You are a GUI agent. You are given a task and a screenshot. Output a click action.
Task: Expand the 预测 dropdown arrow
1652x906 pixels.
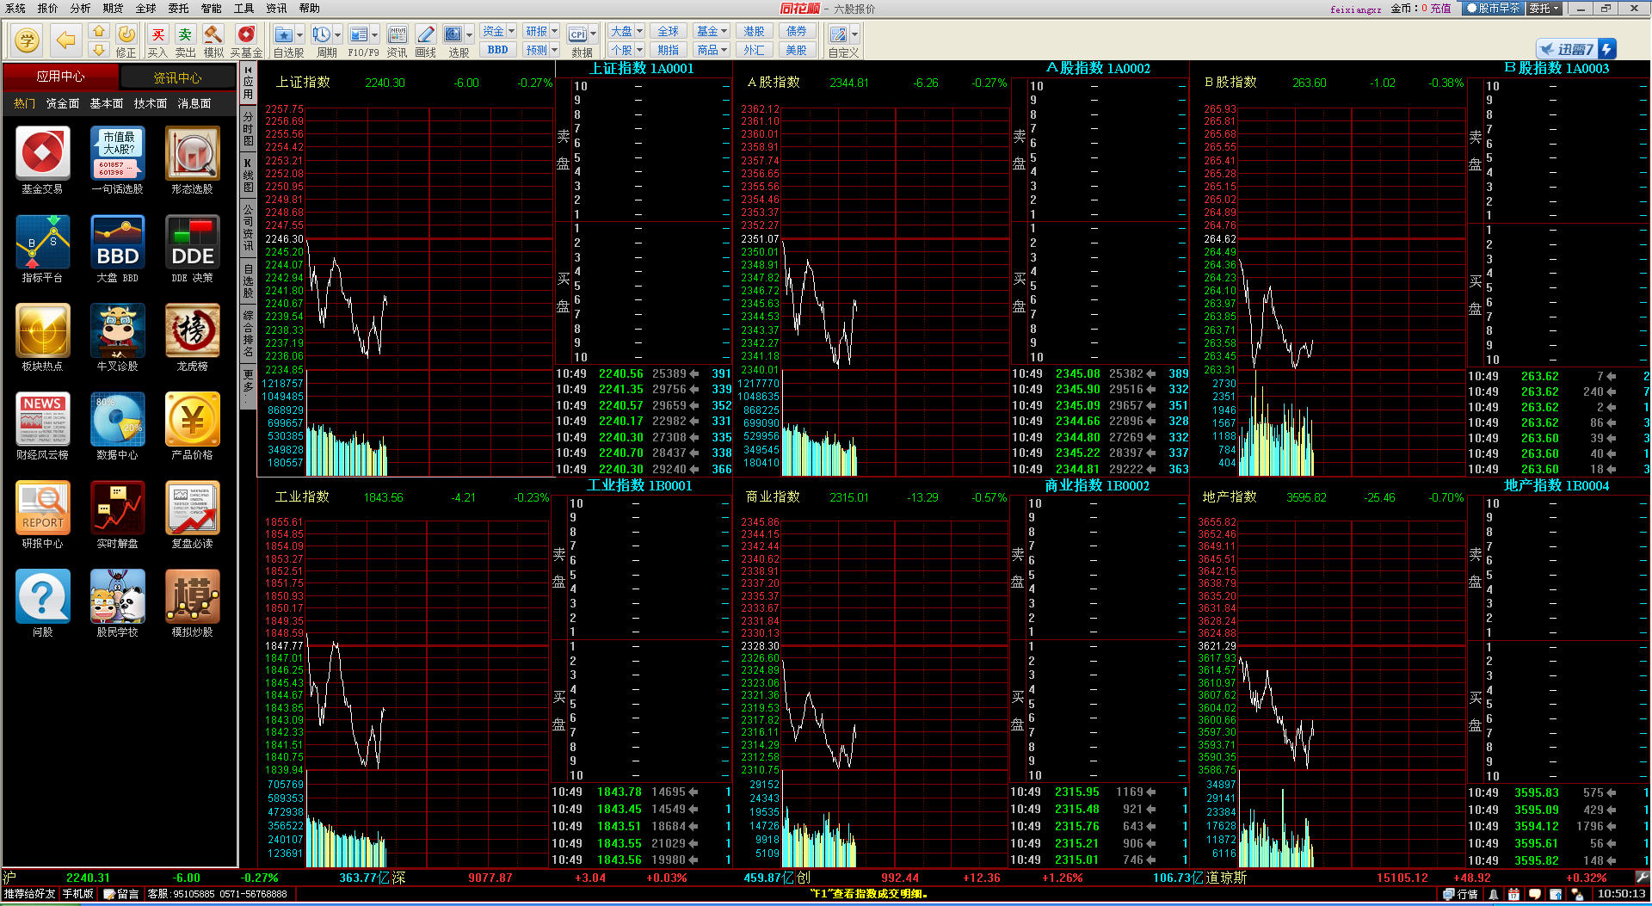coord(553,50)
